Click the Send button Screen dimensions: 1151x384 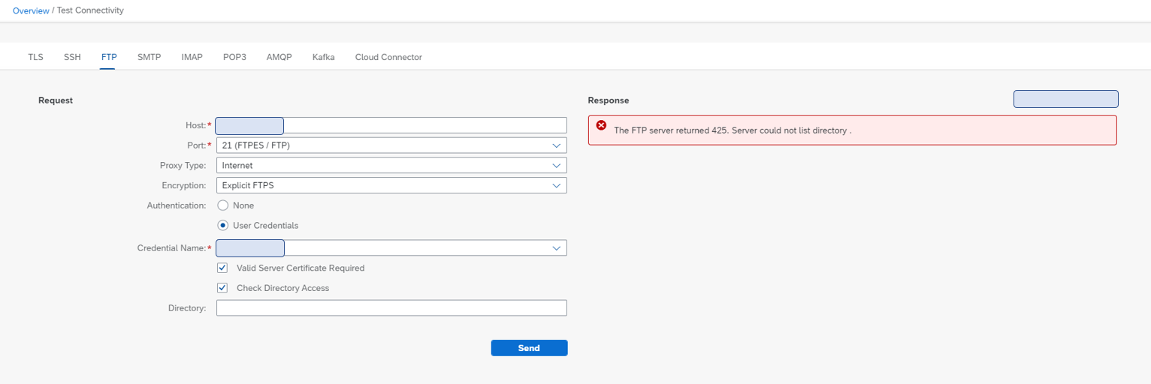(x=529, y=348)
